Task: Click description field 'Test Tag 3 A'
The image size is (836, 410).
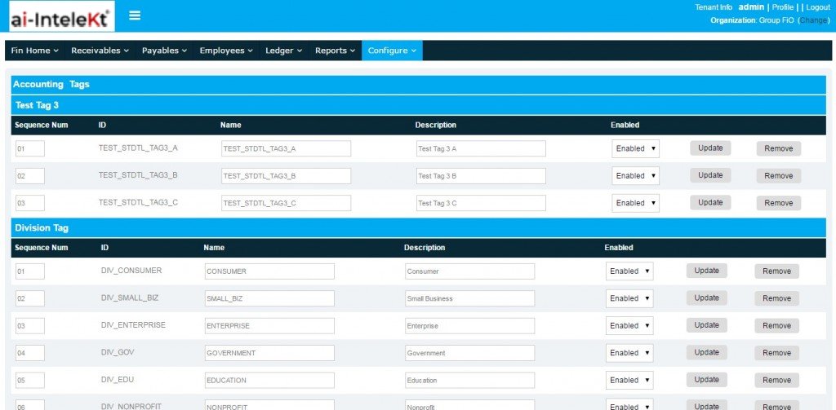Action: pos(481,148)
